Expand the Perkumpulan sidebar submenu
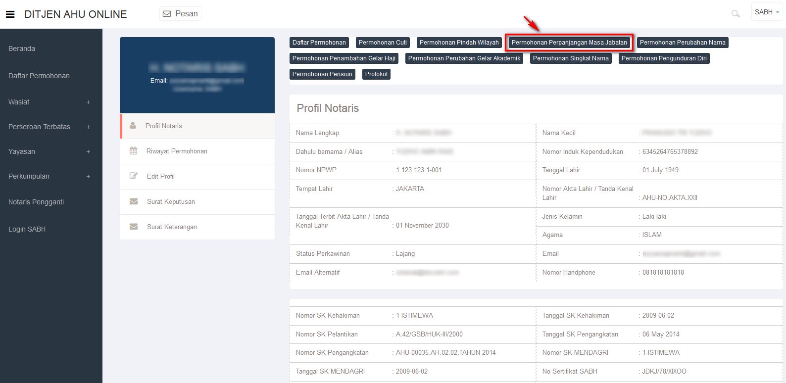Image resolution: width=786 pixels, height=383 pixels. pyautogui.click(x=88, y=176)
